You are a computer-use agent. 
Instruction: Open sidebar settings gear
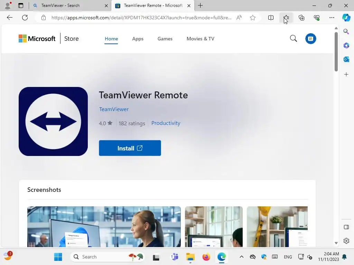[x=346, y=241]
